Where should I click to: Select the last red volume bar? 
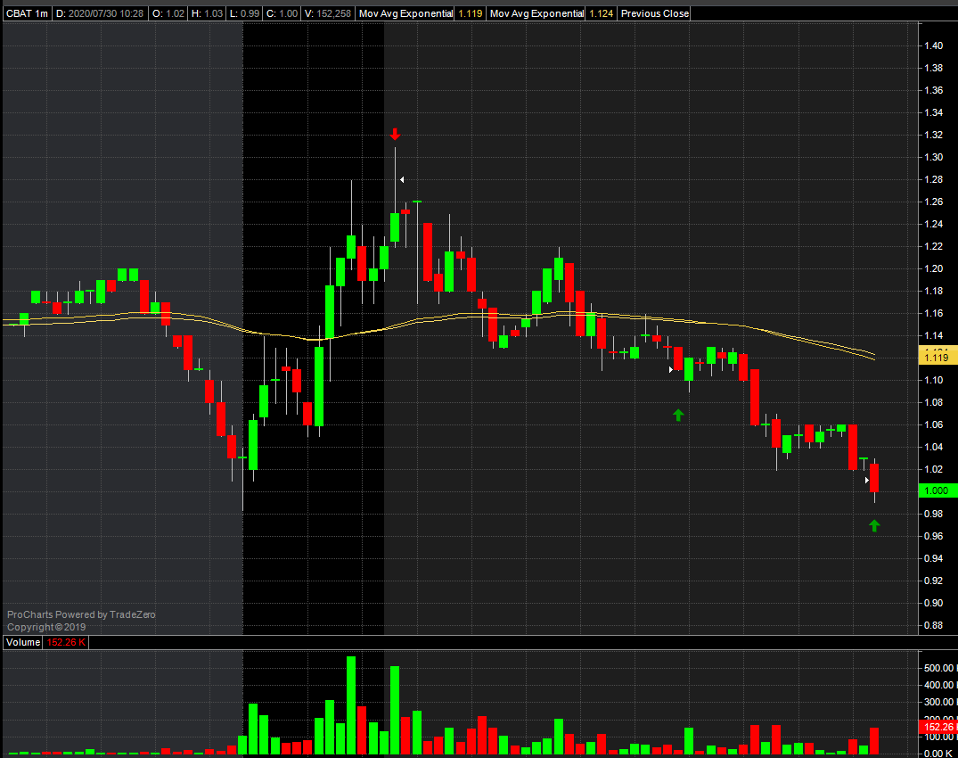tap(874, 741)
